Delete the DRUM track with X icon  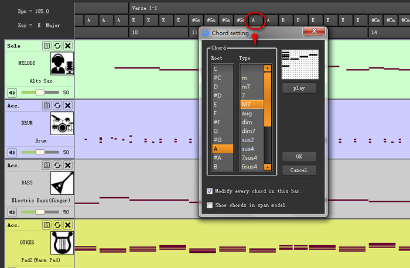(x=68, y=105)
